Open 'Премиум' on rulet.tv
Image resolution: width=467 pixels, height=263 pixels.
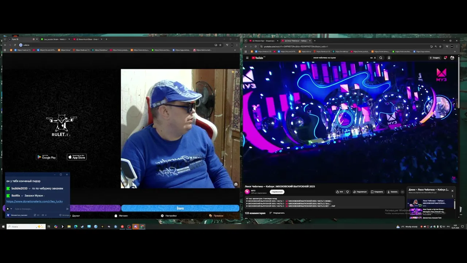coord(216,216)
